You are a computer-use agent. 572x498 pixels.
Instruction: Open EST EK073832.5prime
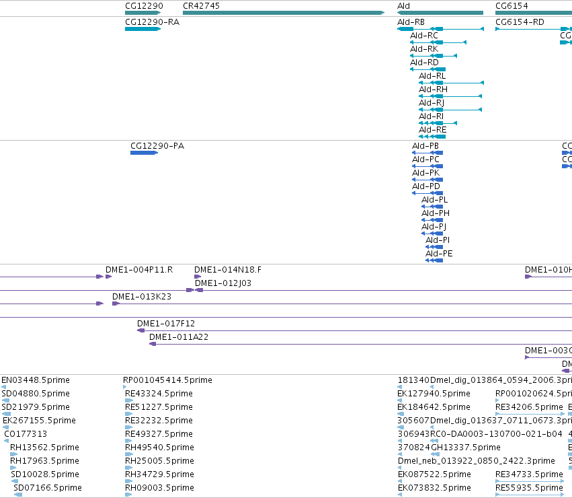point(434,488)
